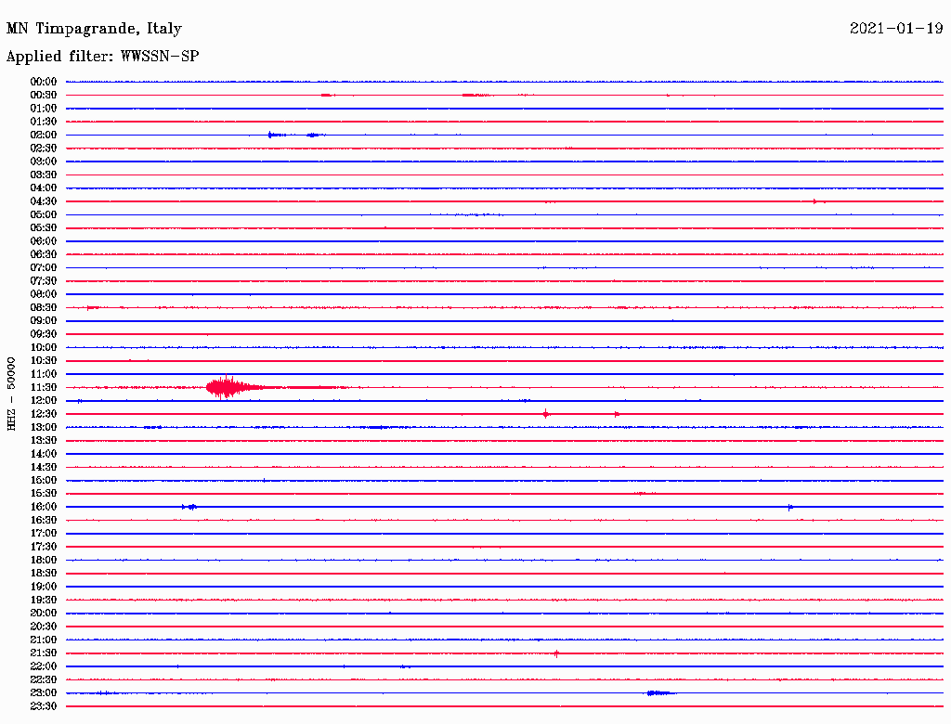This screenshot has height=724, width=951.
Task: Click the 18:00 time label
Action: point(44,561)
